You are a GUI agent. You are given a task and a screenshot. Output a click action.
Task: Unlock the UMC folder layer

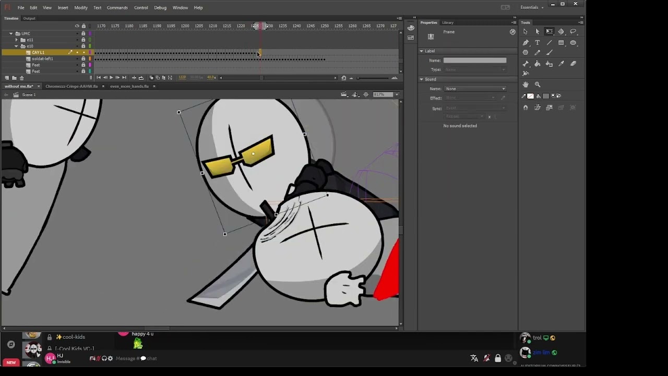click(83, 33)
